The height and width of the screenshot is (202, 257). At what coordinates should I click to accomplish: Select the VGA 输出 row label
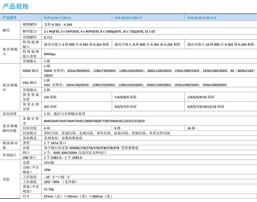tap(30, 83)
